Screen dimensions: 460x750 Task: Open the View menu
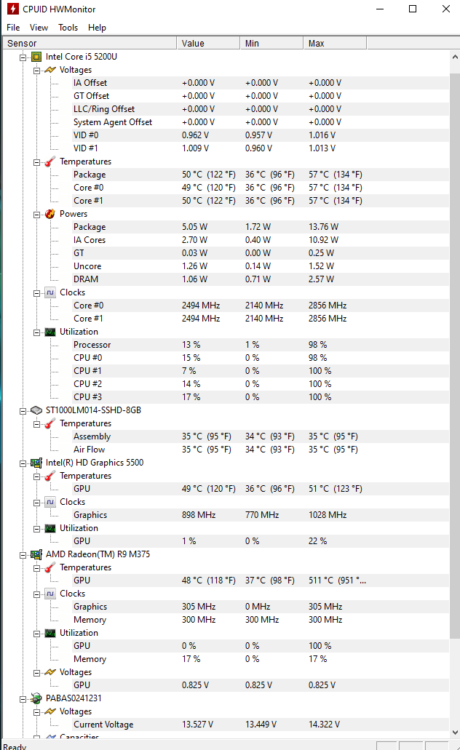coord(39,28)
